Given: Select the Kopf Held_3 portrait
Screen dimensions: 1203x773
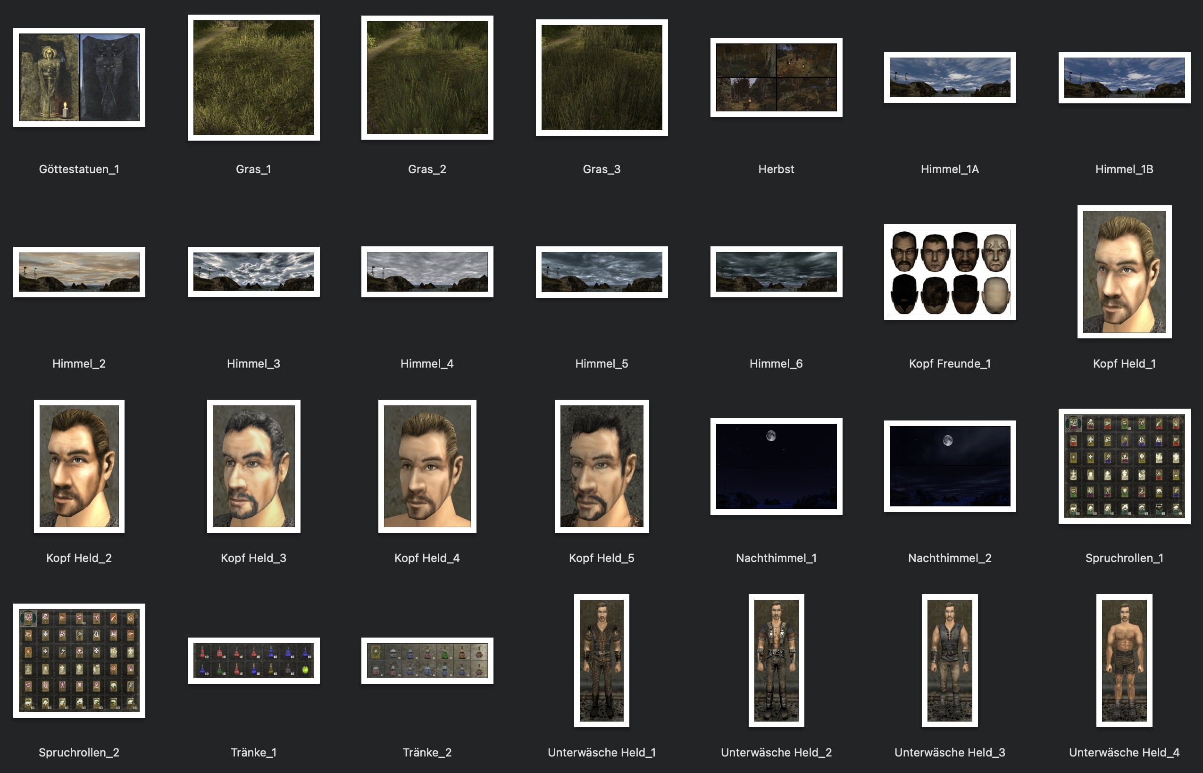Looking at the screenshot, I should click(253, 466).
